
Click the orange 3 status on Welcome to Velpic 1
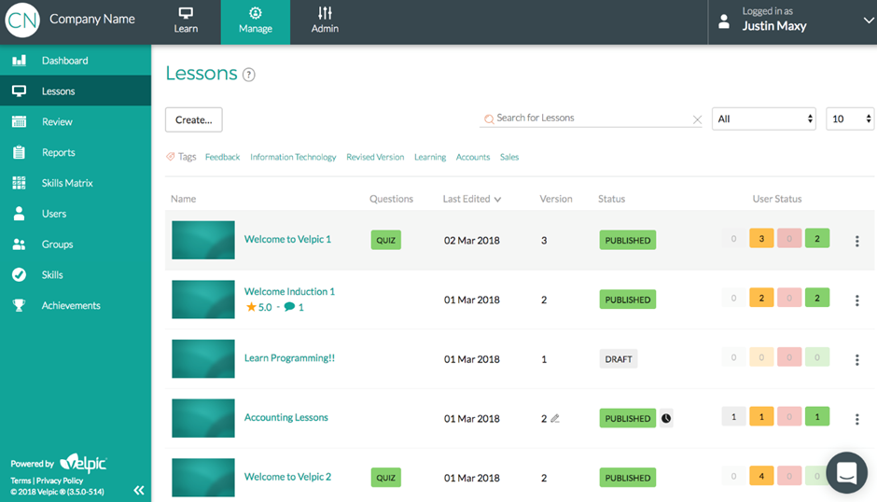tap(761, 239)
